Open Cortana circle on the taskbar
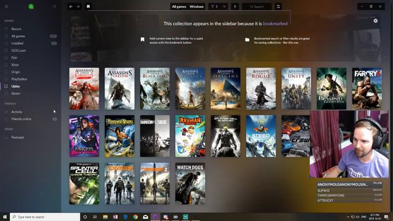This screenshot has height=221, width=393. point(85,217)
